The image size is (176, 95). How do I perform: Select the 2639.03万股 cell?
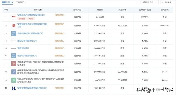[100, 72]
